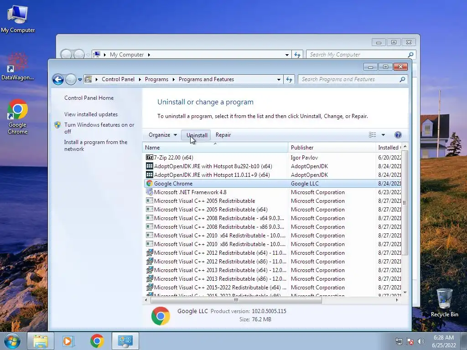Open the Google Chrome desktop shortcut
The width and height of the screenshot is (467, 350).
tap(18, 117)
